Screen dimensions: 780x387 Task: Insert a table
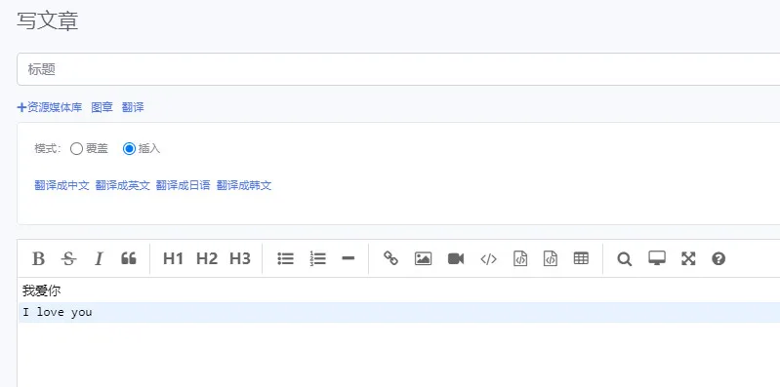(x=581, y=258)
